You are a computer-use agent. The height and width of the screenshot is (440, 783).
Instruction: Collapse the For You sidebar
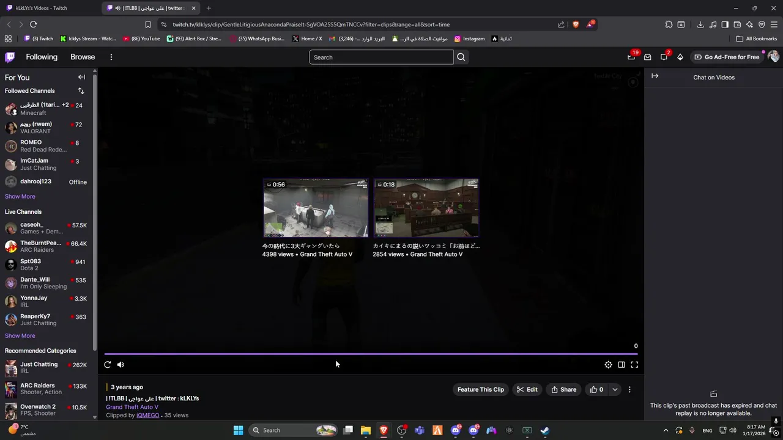coord(81,77)
